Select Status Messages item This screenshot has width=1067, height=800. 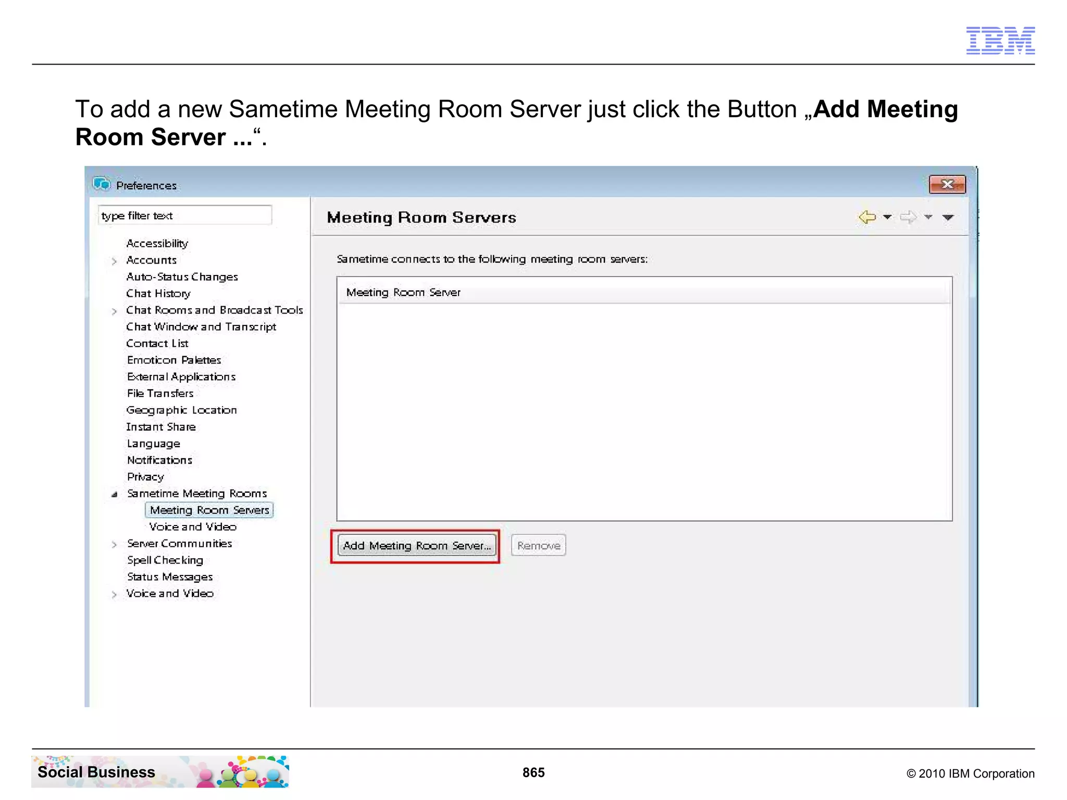pyautogui.click(x=170, y=577)
